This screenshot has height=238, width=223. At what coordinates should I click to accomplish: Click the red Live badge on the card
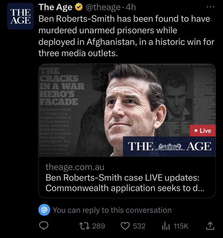[202, 131]
